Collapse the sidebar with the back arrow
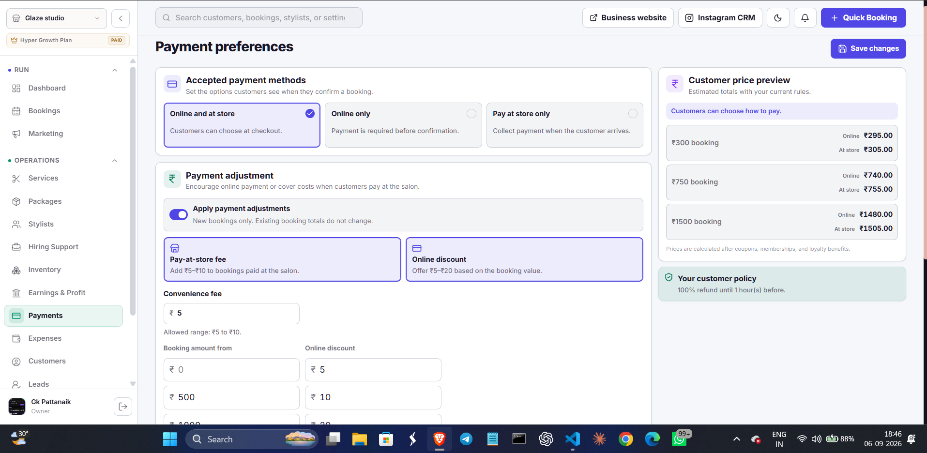Viewport: 927px width, 453px height. [x=121, y=18]
